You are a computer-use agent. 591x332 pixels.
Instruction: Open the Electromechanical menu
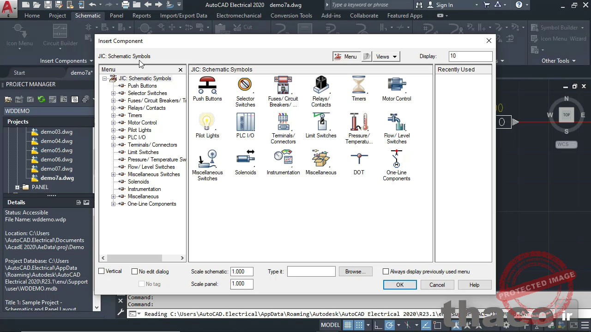click(x=239, y=15)
